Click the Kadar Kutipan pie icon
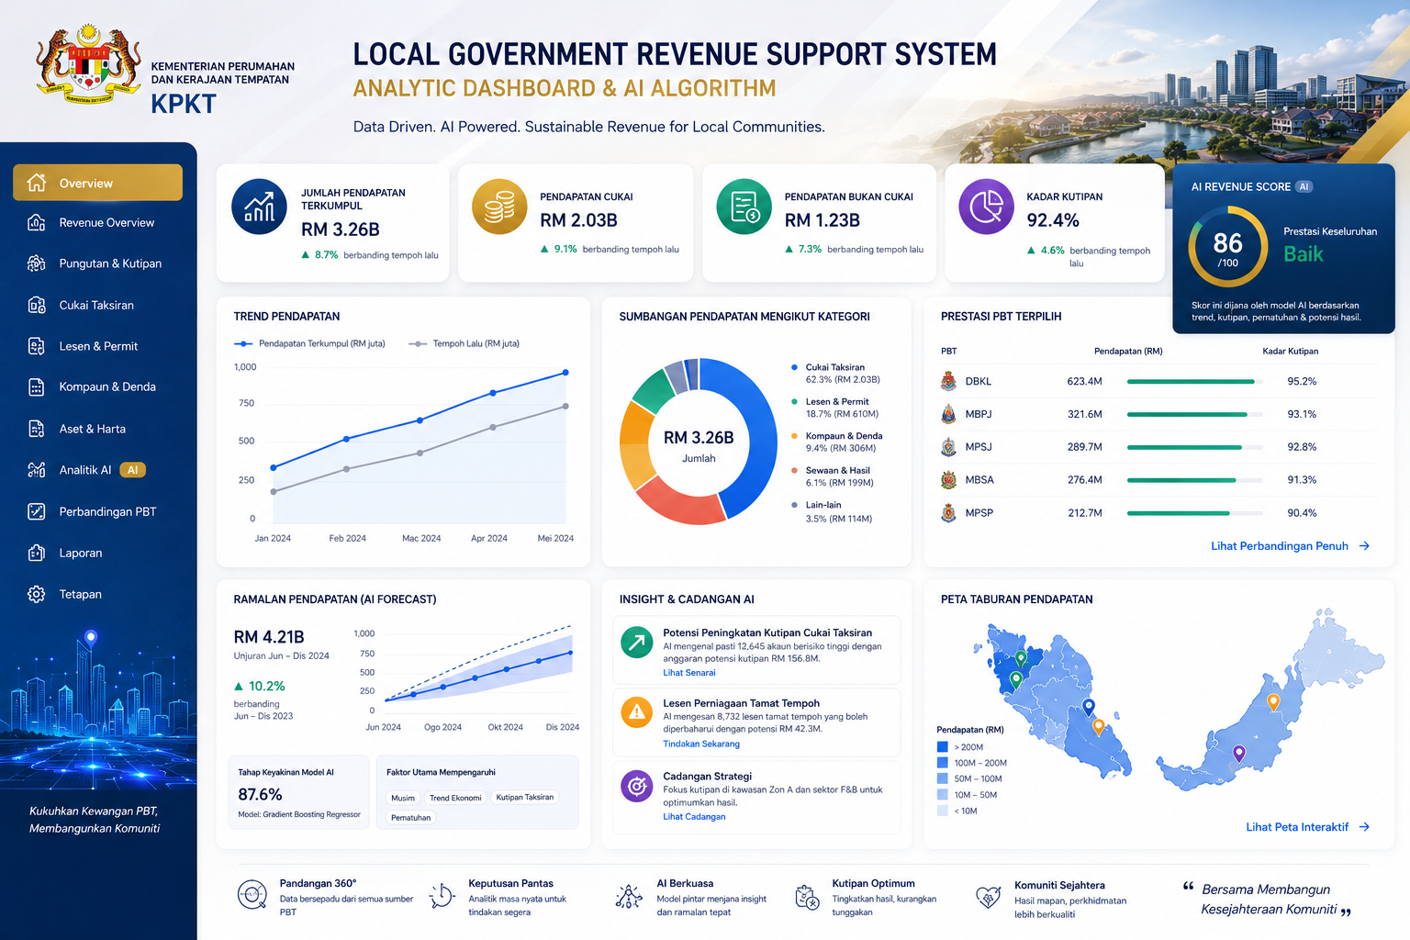1410x940 pixels. (986, 207)
